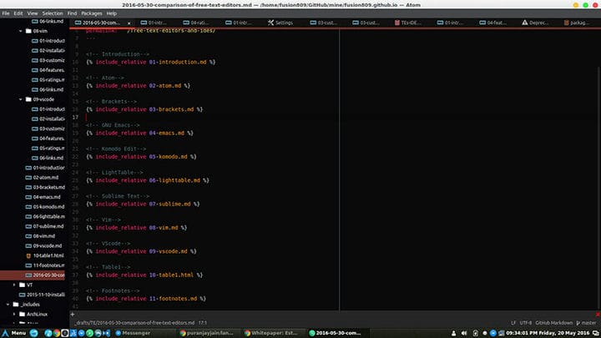Click the user account tray icon
601x338 pixels.
click(x=454, y=333)
